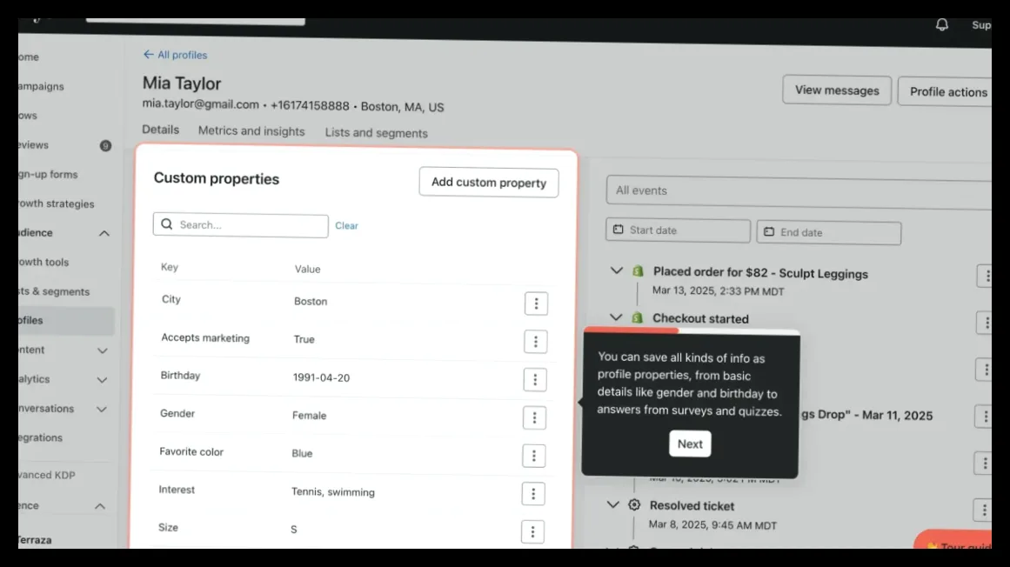Click the Start date input field
The width and height of the screenshot is (1010, 567).
[678, 230]
